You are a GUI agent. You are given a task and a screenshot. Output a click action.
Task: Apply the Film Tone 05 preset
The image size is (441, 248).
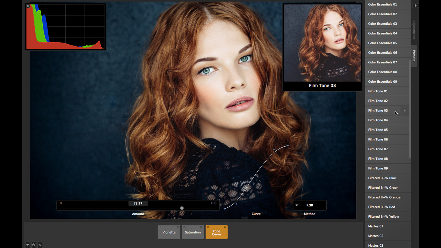coord(378,130)
